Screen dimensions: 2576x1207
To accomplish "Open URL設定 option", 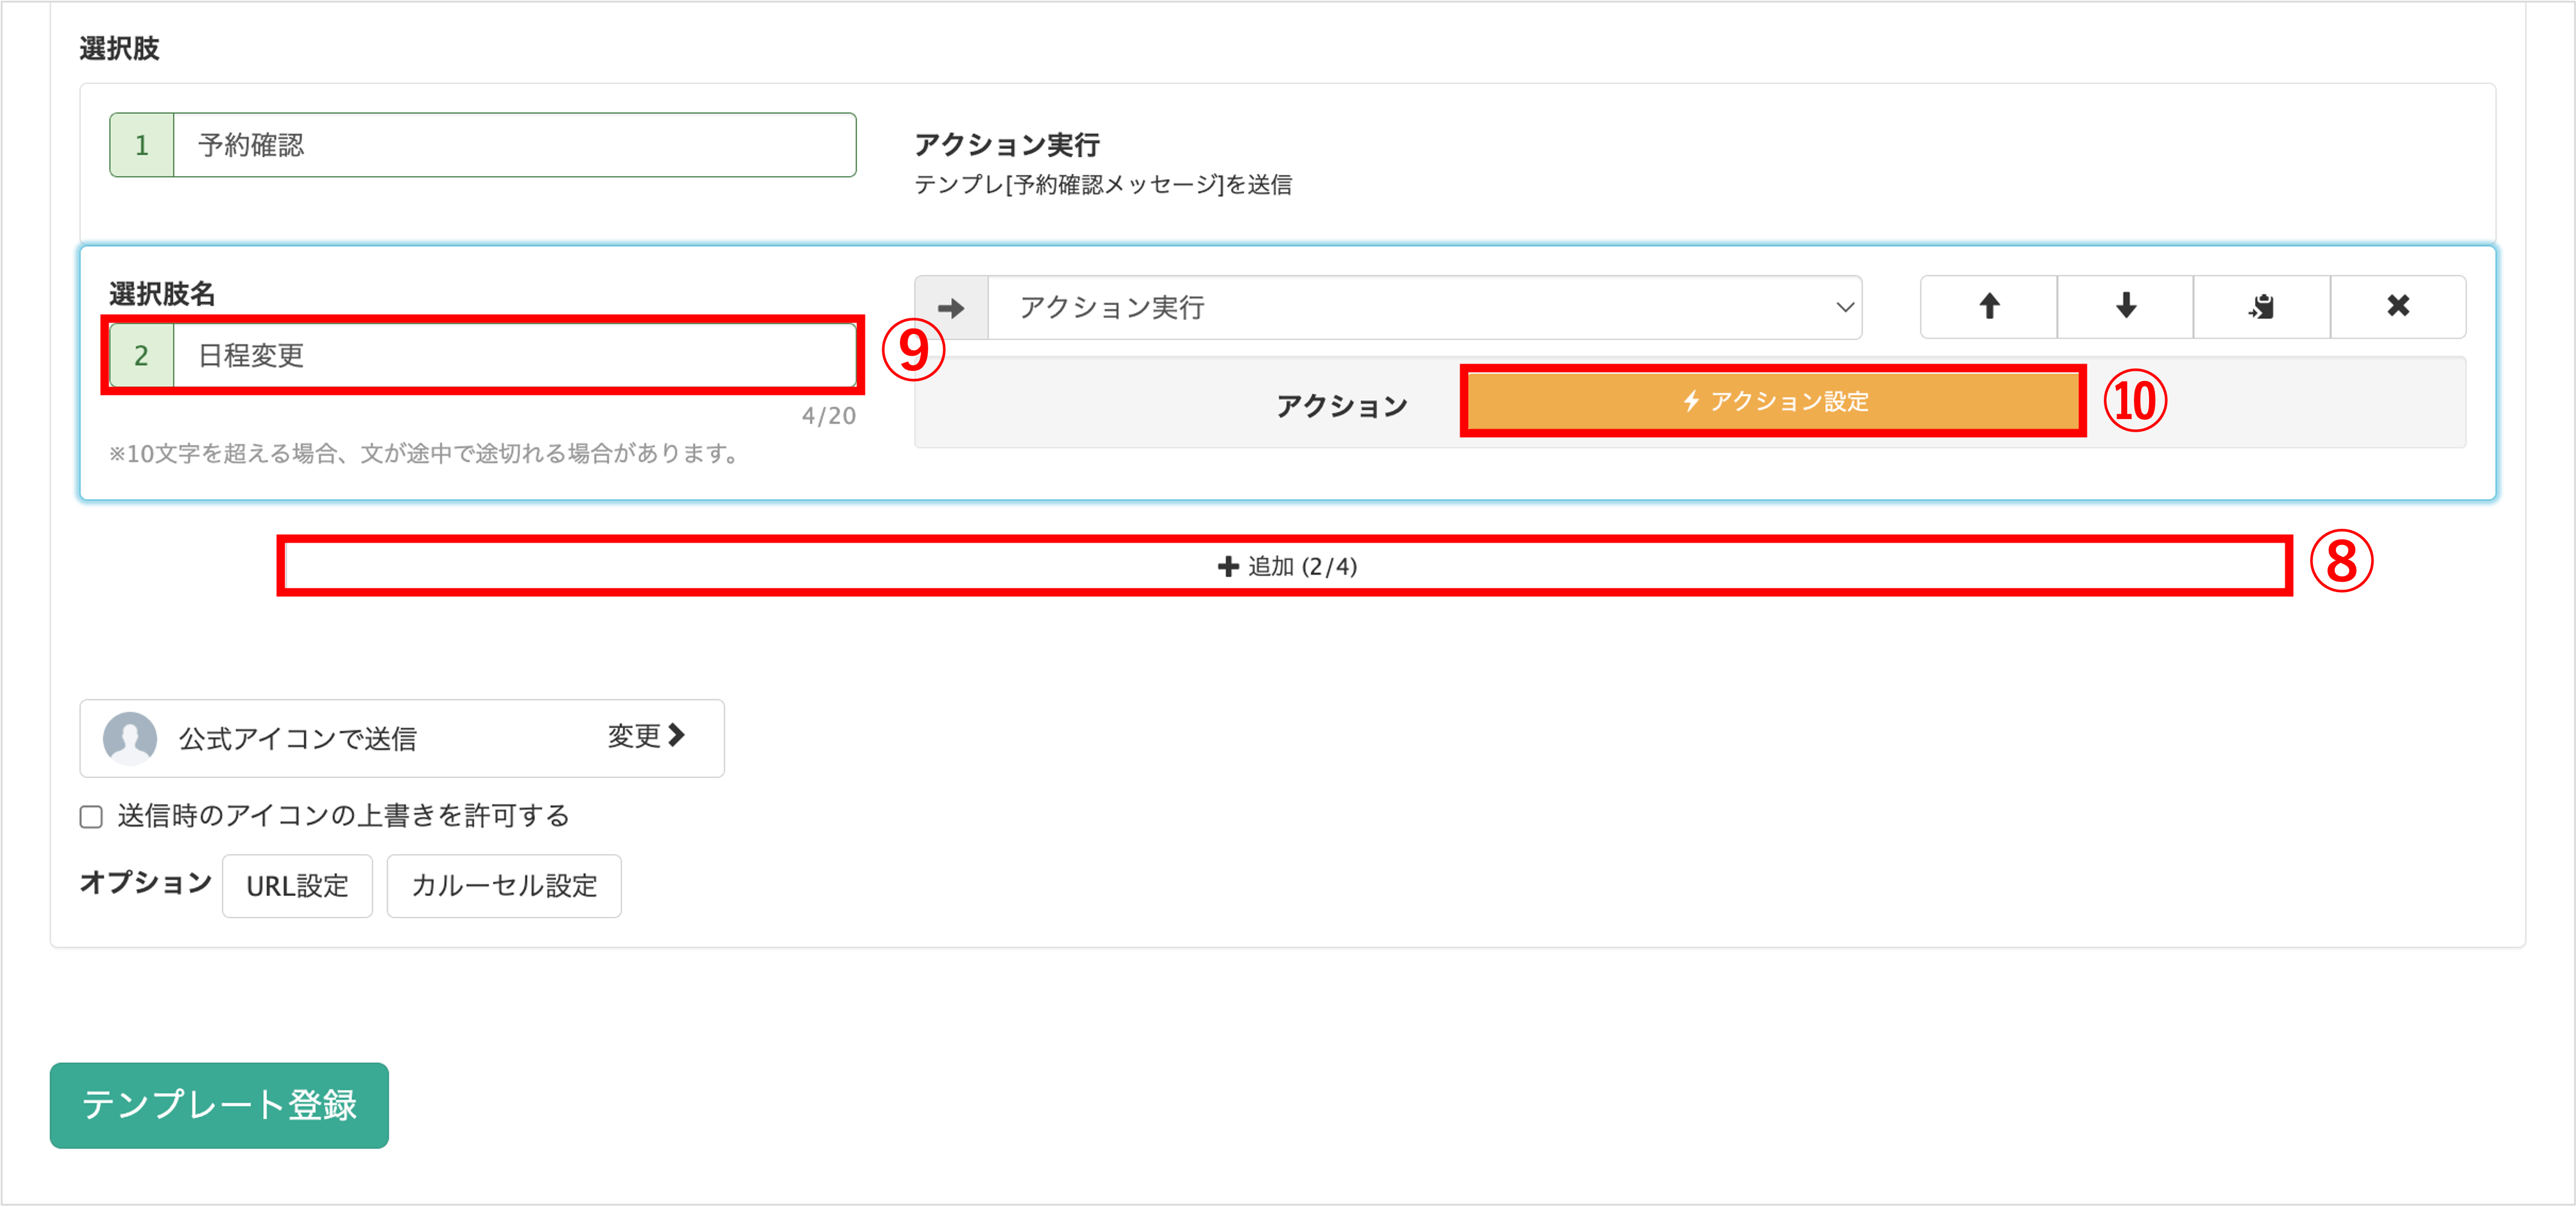I will click(x=297, y=887).
